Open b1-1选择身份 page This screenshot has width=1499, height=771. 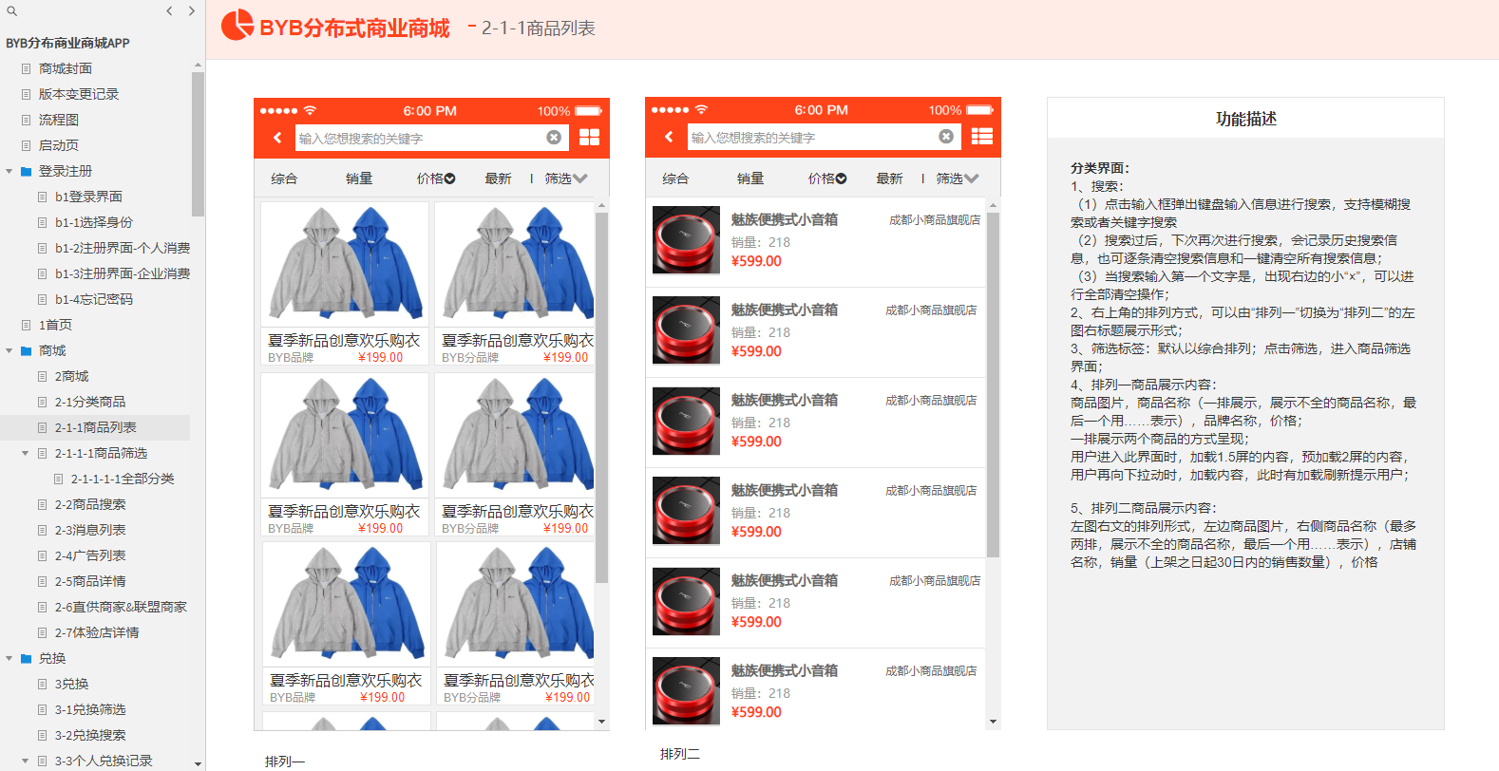[x=93, y=222]
